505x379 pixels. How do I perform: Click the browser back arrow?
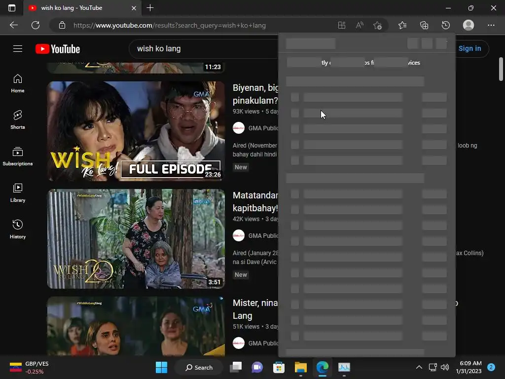[x=13, y=25]
